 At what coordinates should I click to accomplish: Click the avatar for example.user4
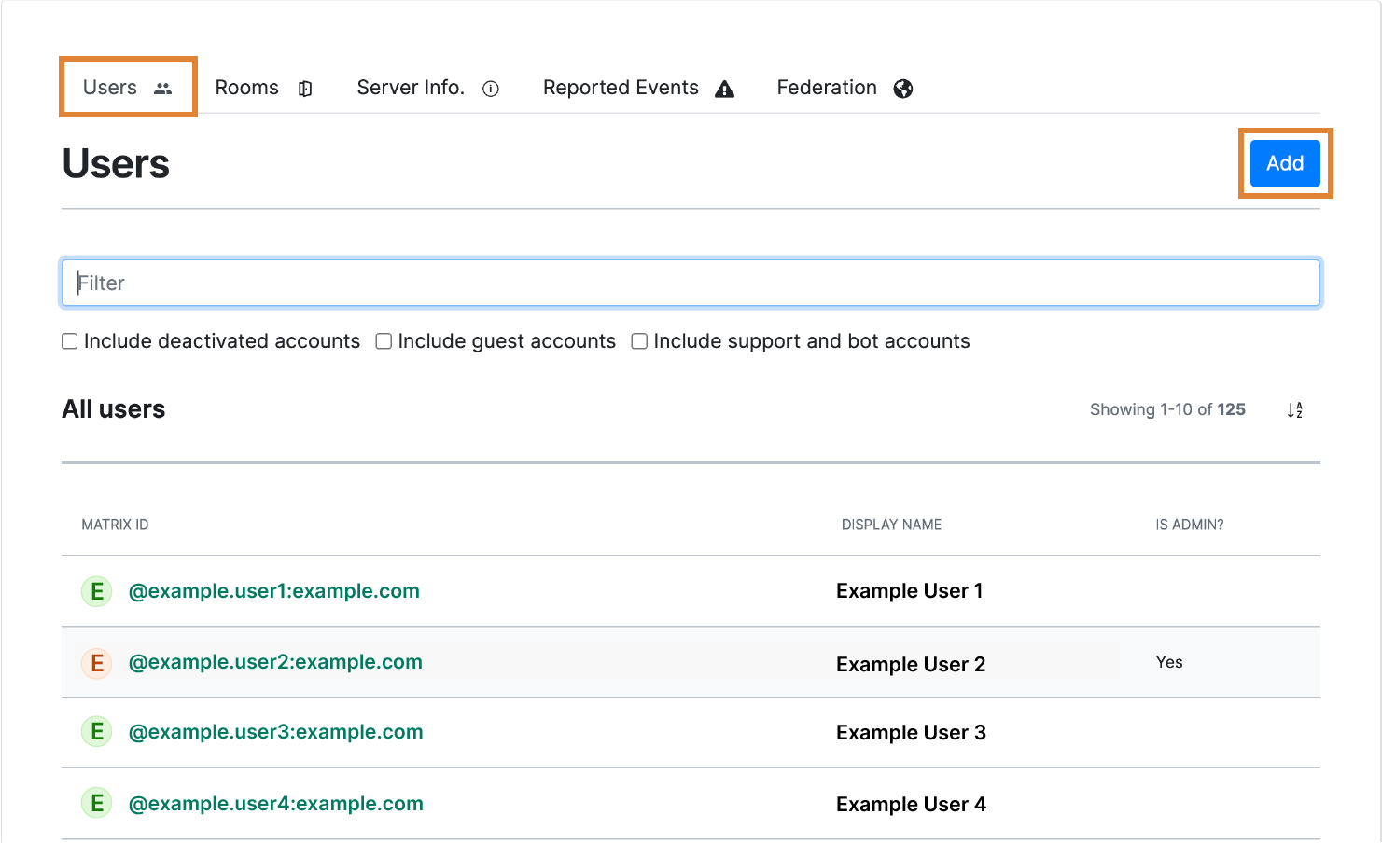pos(97,803)
